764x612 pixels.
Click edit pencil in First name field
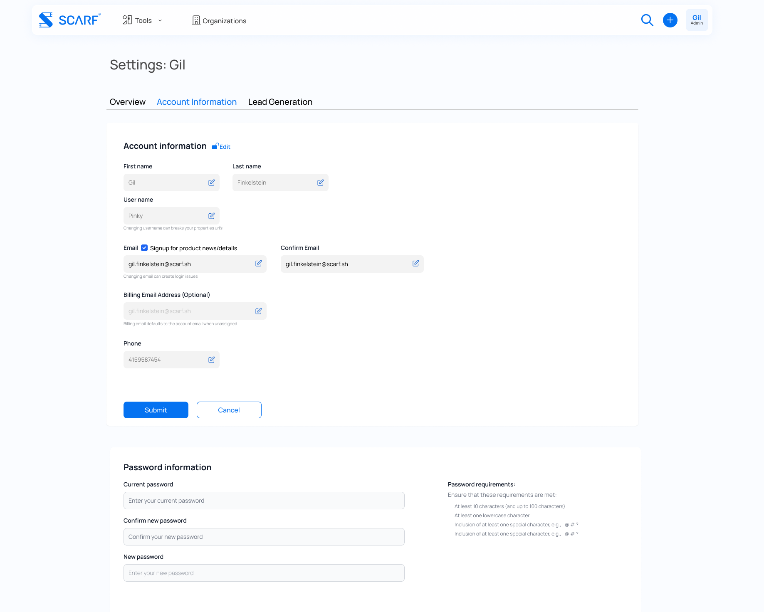point(211,183)
